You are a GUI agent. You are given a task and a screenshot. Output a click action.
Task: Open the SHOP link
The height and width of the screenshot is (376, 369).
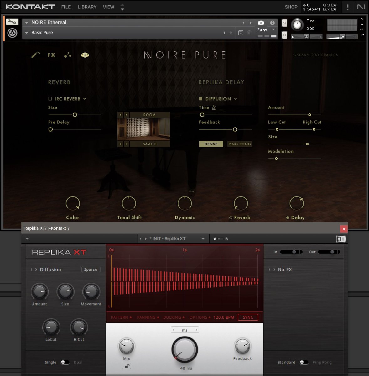click(x=291, y=7)
